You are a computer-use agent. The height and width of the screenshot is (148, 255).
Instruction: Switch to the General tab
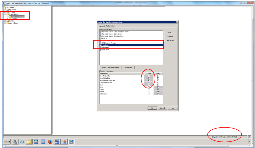102,26
